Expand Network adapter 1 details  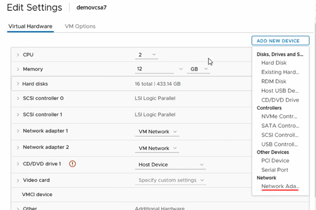click(18, 131)
